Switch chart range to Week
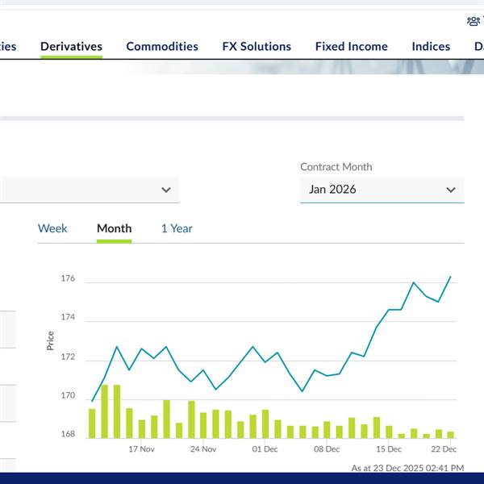Image resolution: width=484 pixels, height=484 pixels. pos(52,228)
